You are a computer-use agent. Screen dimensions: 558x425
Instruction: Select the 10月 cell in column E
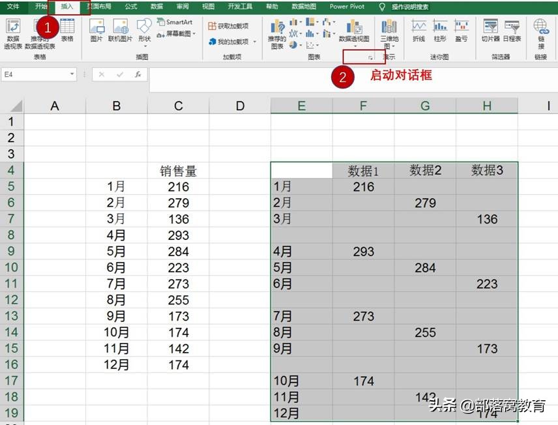tap(301, 381)
